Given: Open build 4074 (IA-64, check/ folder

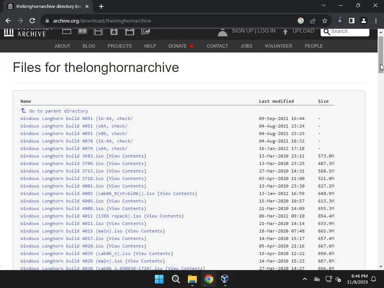Looking at the screenshot, I should coord(76,141).
